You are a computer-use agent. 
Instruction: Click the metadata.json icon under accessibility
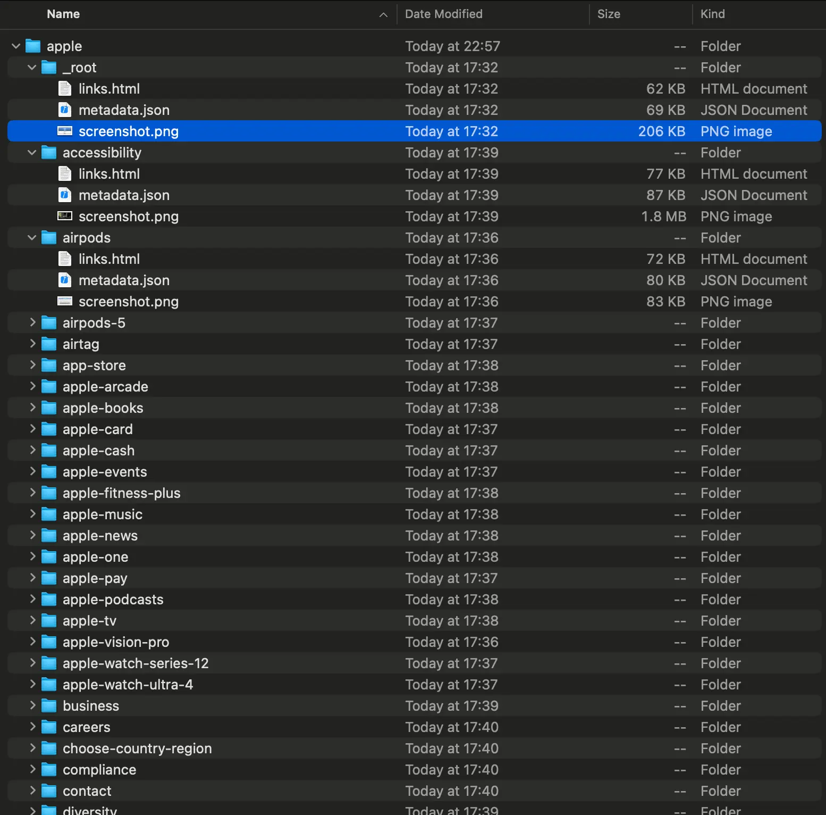[65, 195]
